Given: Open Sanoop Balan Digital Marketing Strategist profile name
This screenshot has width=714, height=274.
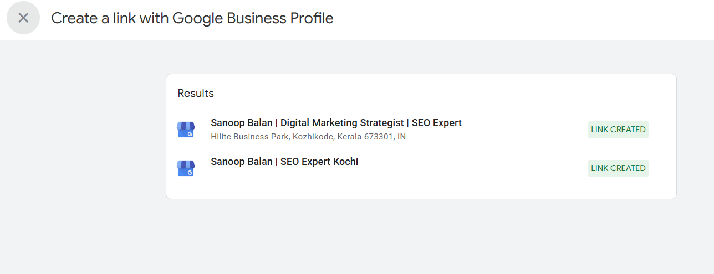Looking at the screenshot, I should 336,123.
